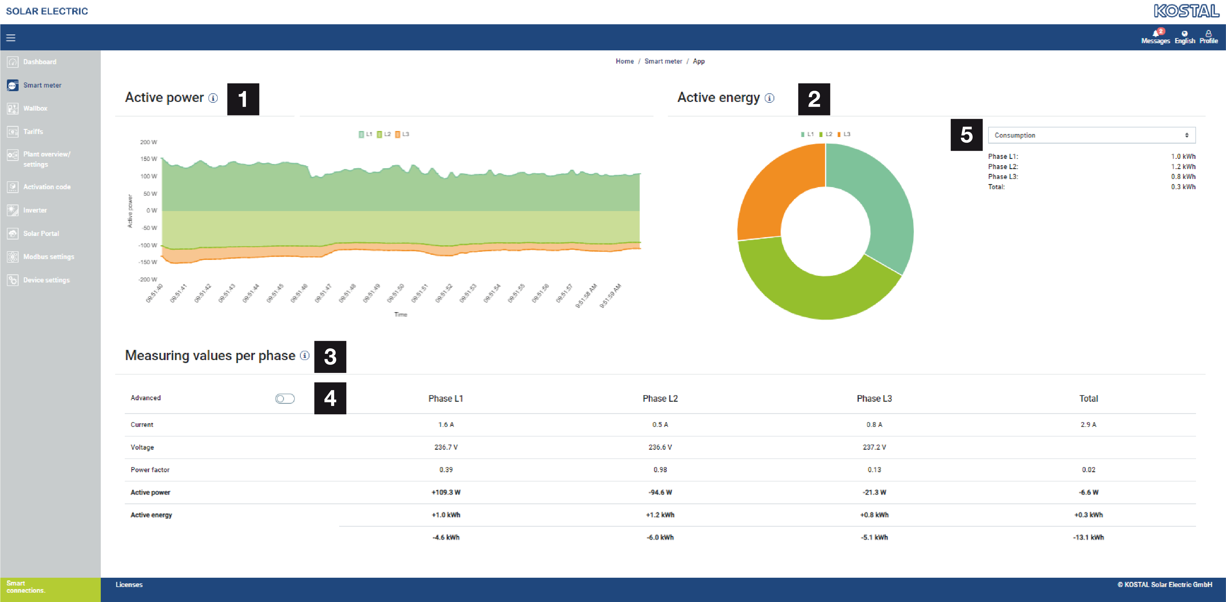
Task: Toggle the L2 series in the power chart legend
Action: pyautogui.click(x=384, y=134)
